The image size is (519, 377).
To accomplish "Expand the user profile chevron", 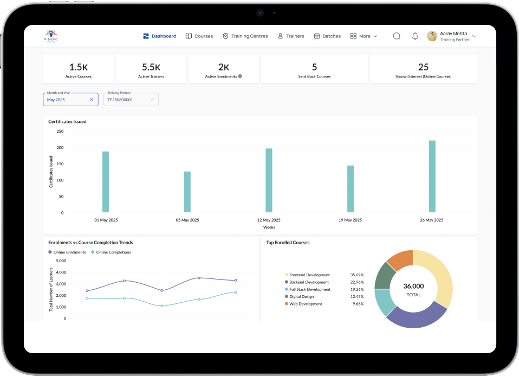I will tap(475, 36).
